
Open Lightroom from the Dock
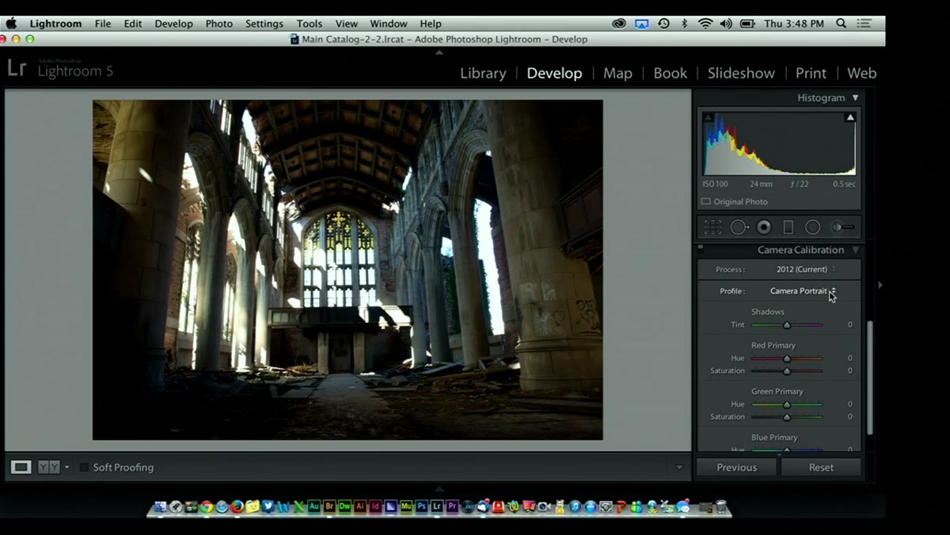(x=437, y=506)
